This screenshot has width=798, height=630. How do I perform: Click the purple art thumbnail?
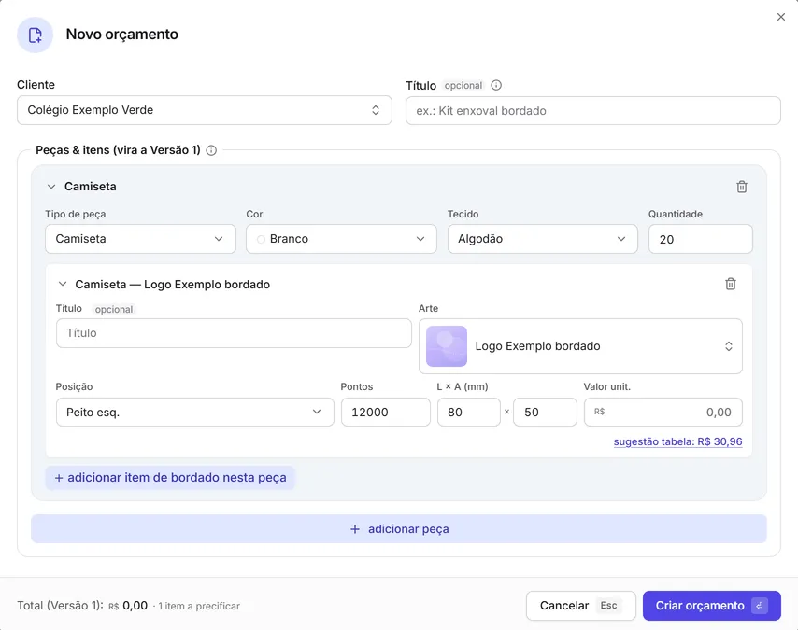447,346
